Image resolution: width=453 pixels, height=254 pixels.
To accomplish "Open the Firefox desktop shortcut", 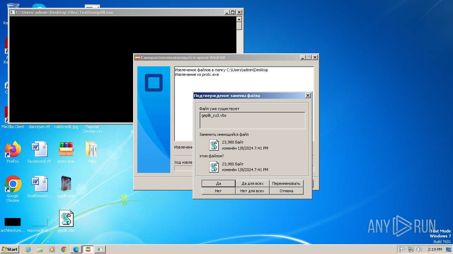I will click(x=13, y=152).
